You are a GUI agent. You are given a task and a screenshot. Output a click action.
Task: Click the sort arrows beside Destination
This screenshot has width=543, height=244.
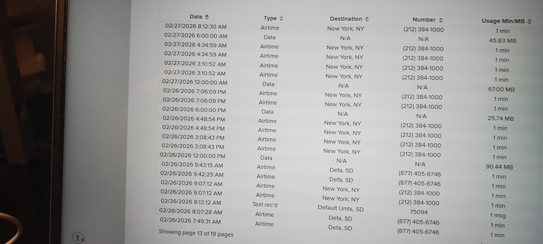click(367, 19)
